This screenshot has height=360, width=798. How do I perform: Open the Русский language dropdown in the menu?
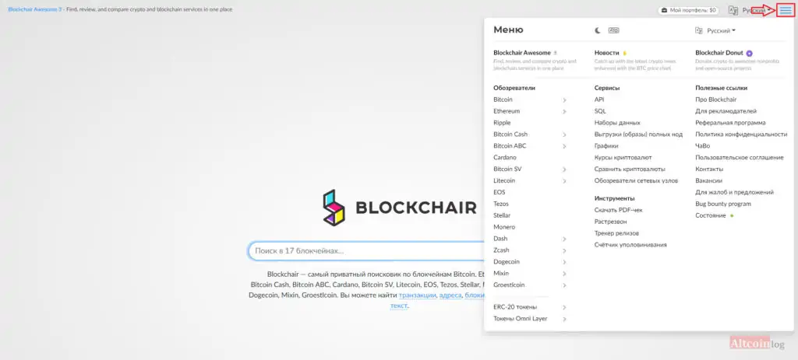coord(721,31)
